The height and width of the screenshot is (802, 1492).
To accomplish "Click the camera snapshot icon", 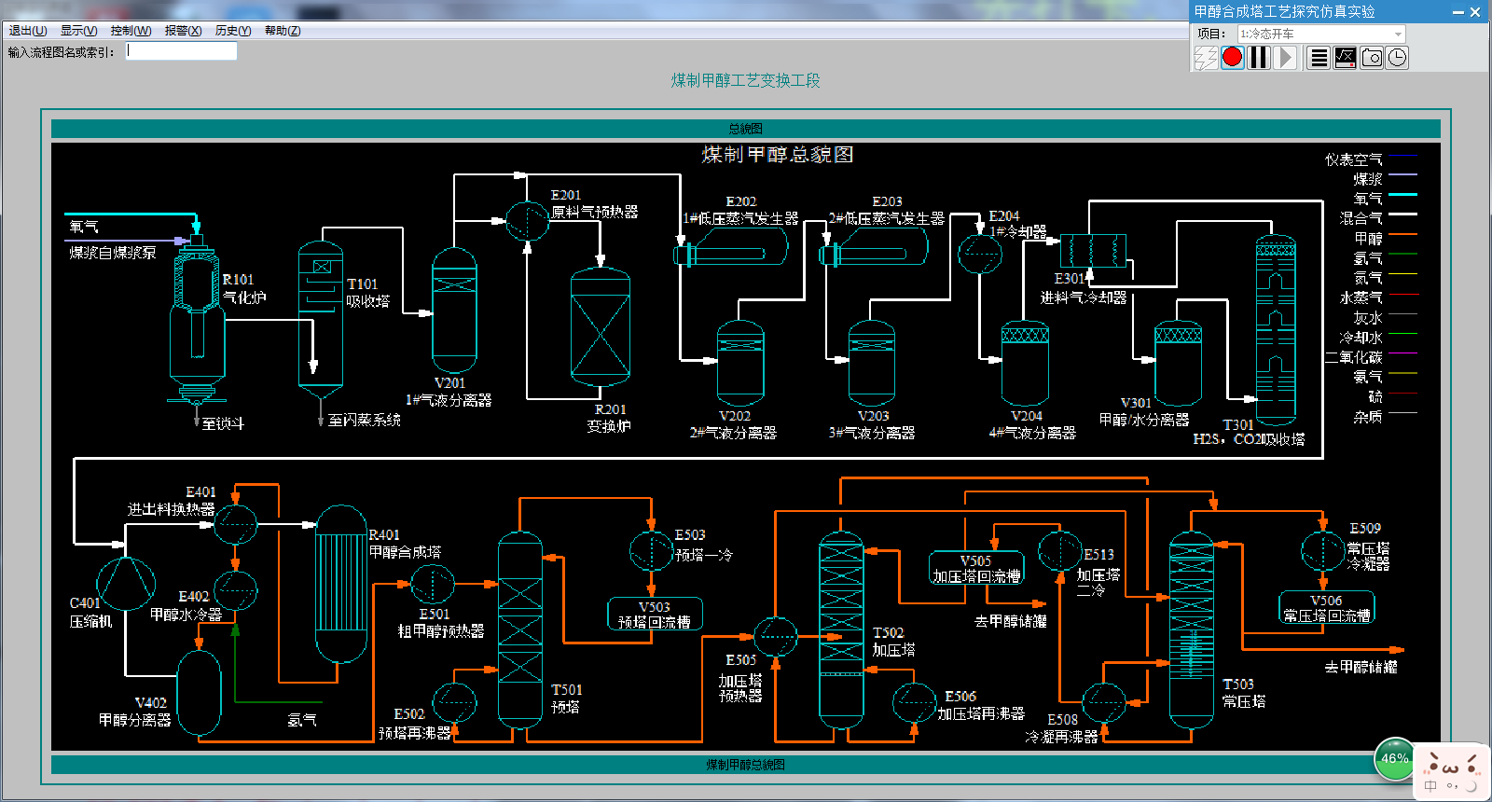I will 1371,58.
